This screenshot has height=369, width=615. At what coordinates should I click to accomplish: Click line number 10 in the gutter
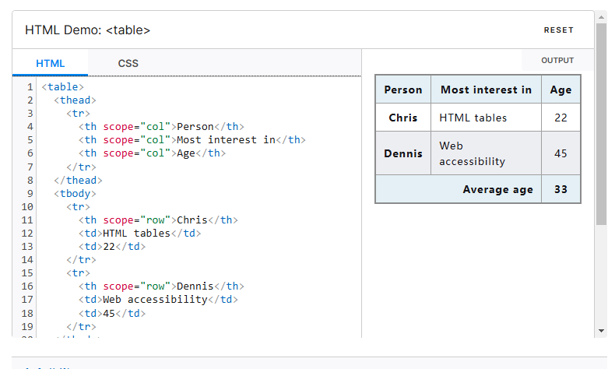click(x=27, y=206)
